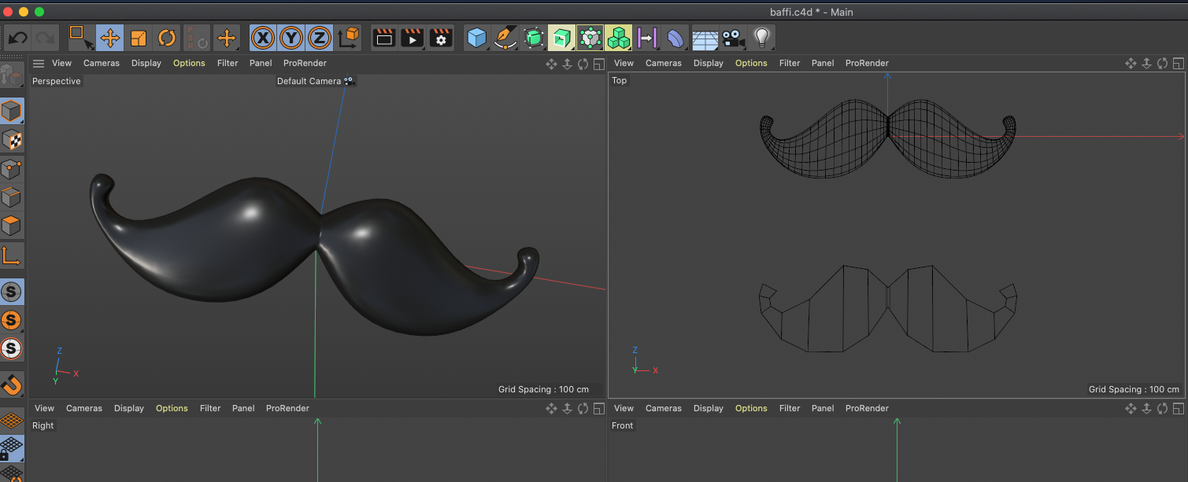
Task: Enable Model mode in left palette
Action: pos(12,111)
